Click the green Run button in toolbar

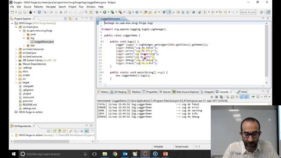[104, 12]
